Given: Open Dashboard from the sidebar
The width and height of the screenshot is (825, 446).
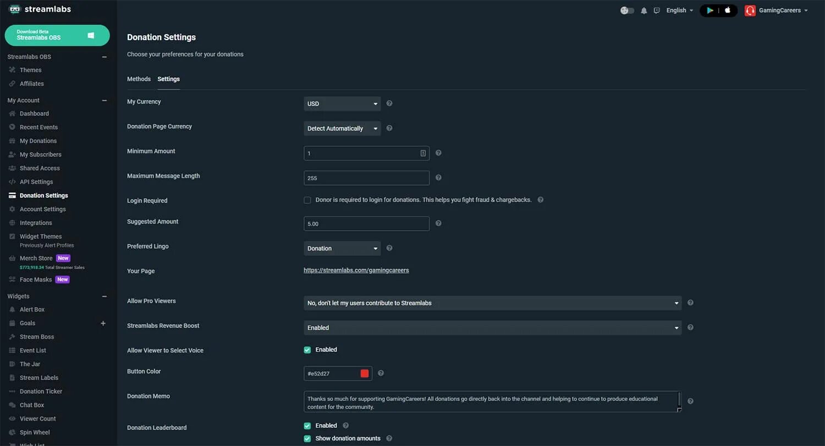Looking at the screenshot, I should 34,114.
